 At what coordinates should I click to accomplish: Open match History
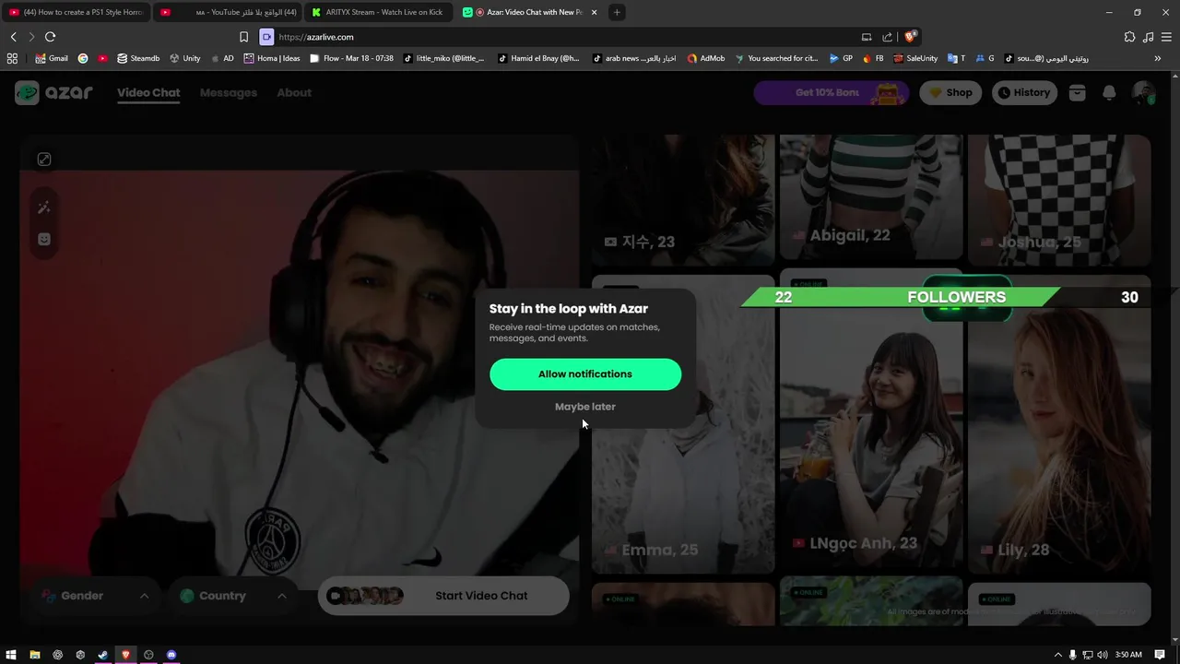[x=1024, y=92]
